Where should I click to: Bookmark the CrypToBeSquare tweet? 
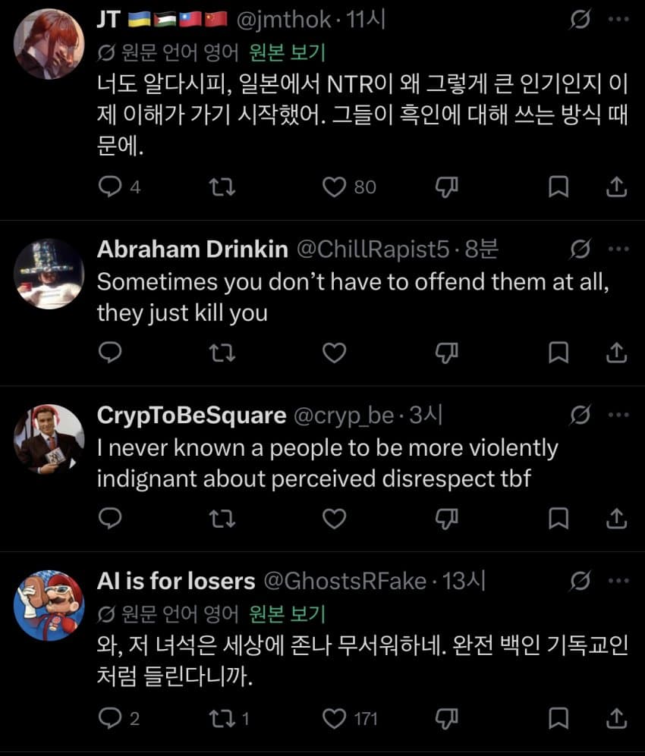click(x=558, y=518)
